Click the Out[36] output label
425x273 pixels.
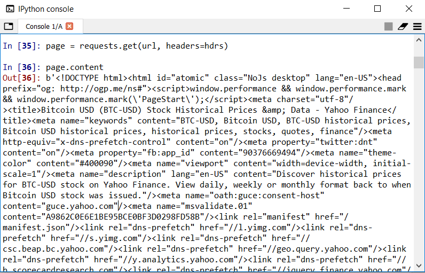coord(22,78)
